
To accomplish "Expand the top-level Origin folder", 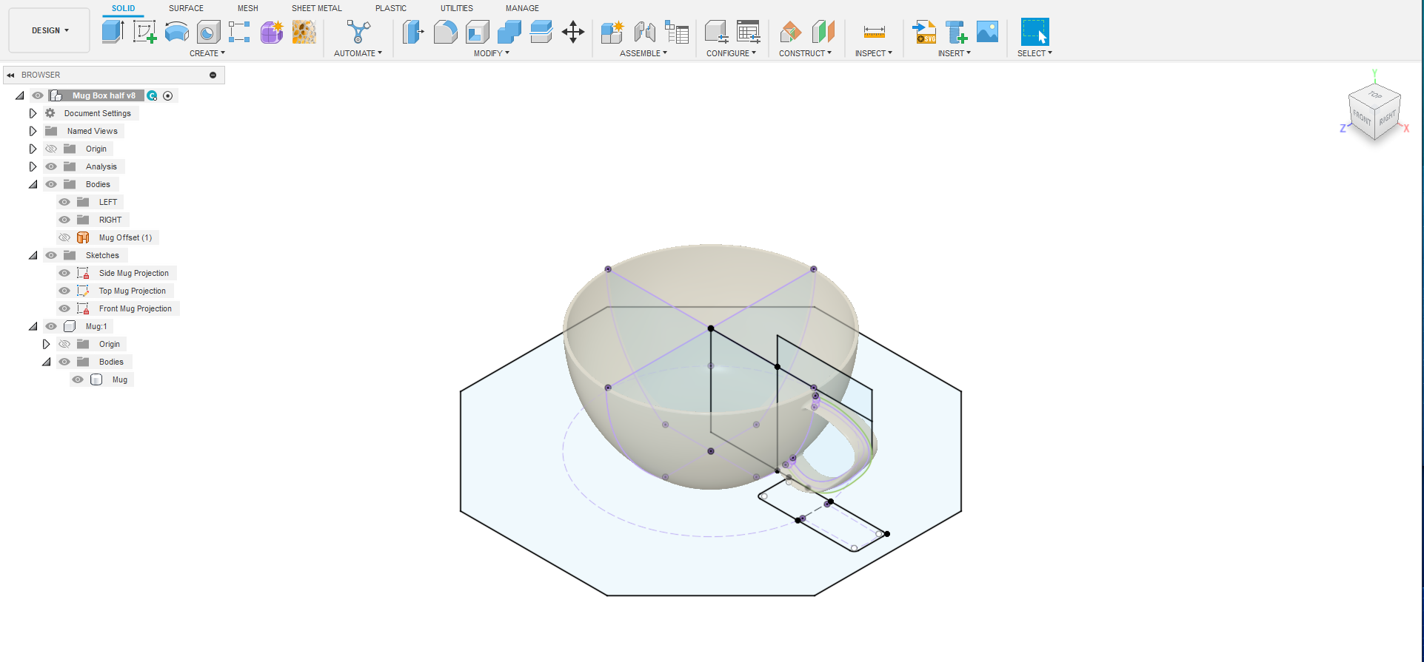I will pos(33,149).
